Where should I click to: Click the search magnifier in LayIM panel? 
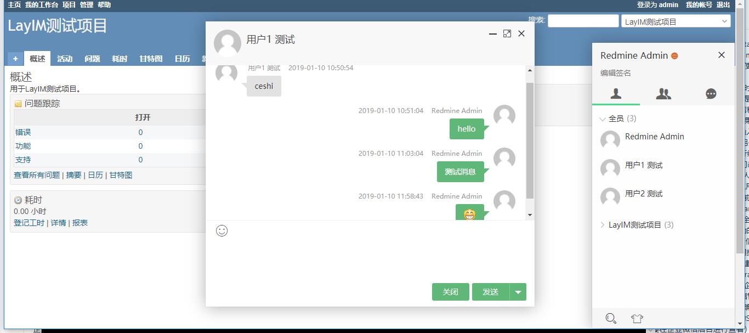click(x=611, y=318)
